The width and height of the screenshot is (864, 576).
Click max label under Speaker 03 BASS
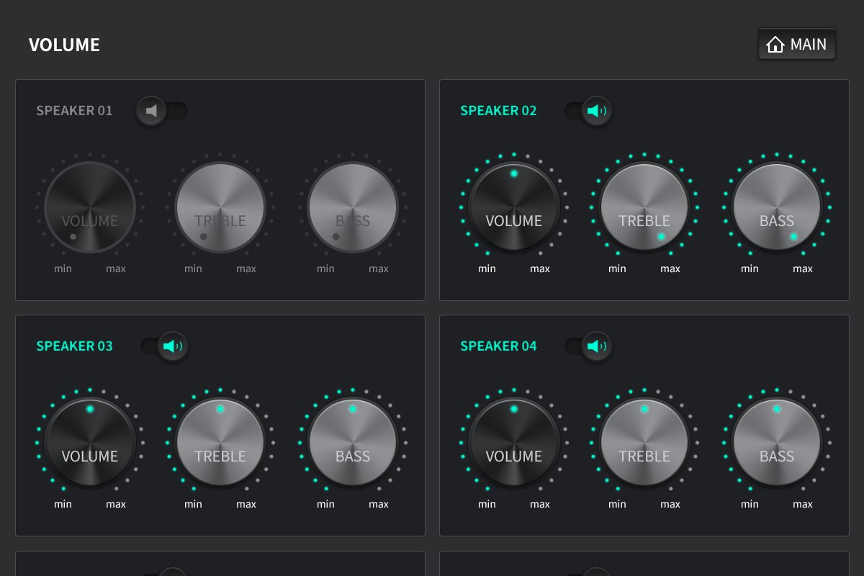pos(379,504)
